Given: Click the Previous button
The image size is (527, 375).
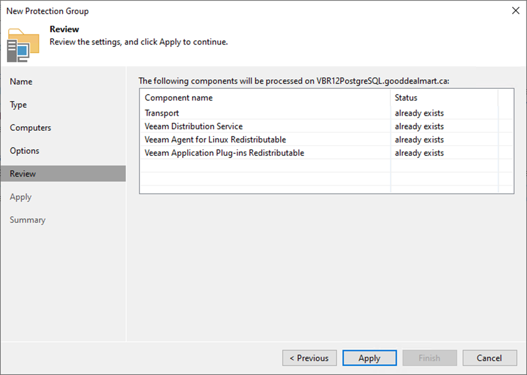Looking at the screenshot, I should point(309,358).
